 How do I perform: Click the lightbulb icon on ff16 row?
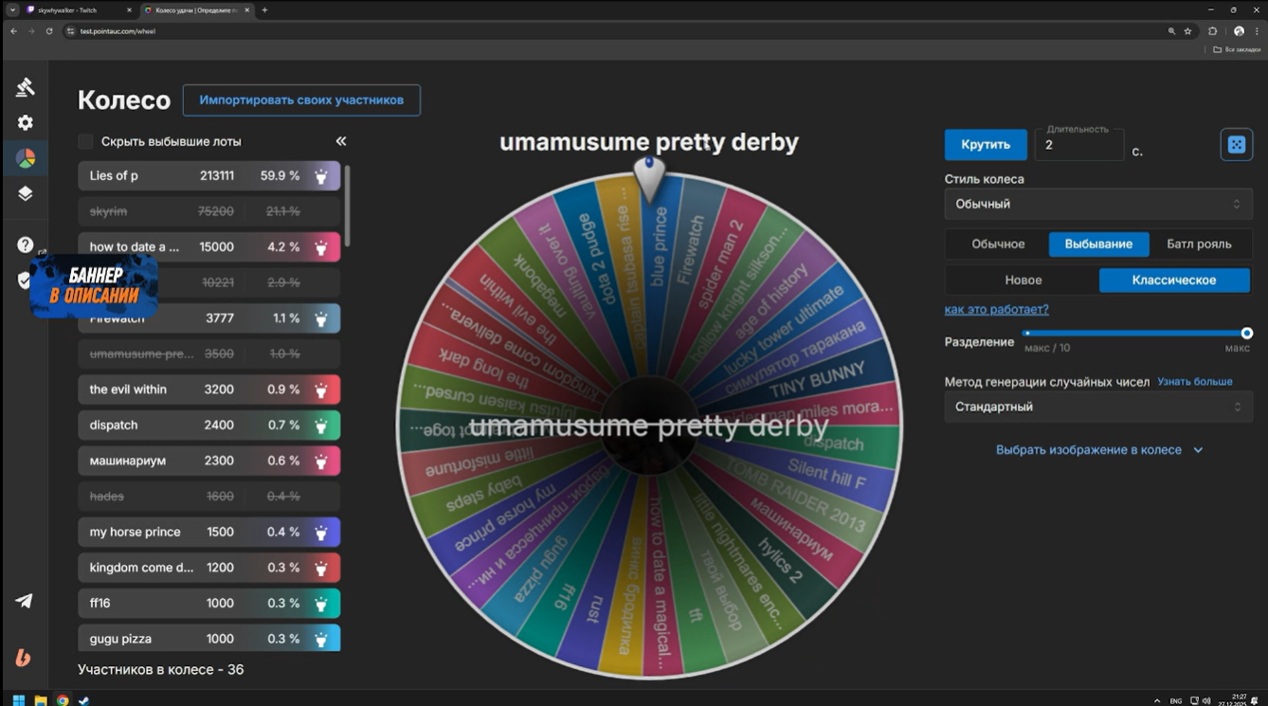point(321,603)
